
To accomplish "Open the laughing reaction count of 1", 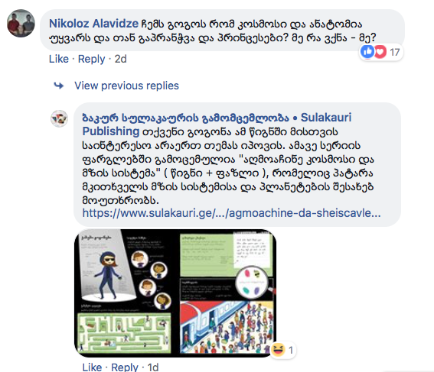I will coord(291,351).
